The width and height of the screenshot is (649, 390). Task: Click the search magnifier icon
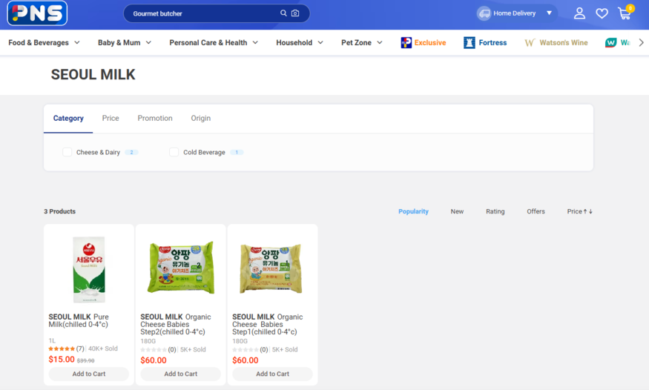click(x=283, y=13)
